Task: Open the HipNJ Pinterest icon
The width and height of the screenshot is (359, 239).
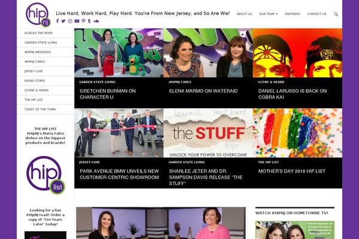Action: pyautogui.click(x=84, y=21)
